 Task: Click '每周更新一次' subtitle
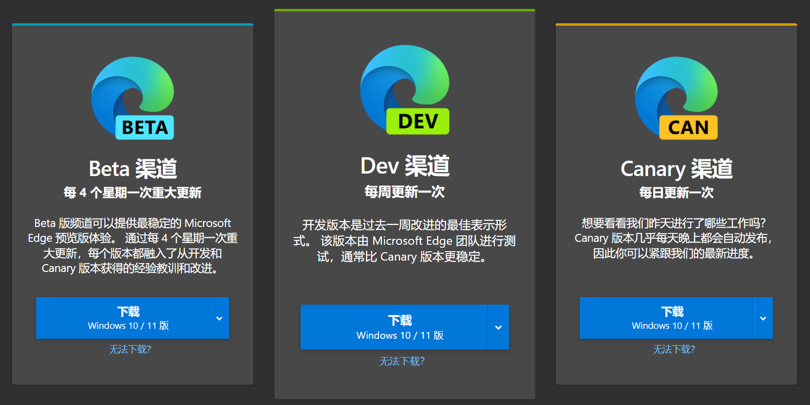click(x=405, y=192)
